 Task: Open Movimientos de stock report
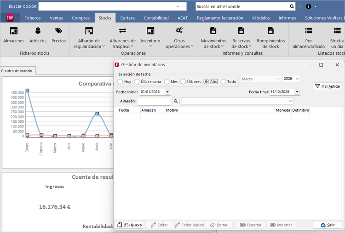213,38
